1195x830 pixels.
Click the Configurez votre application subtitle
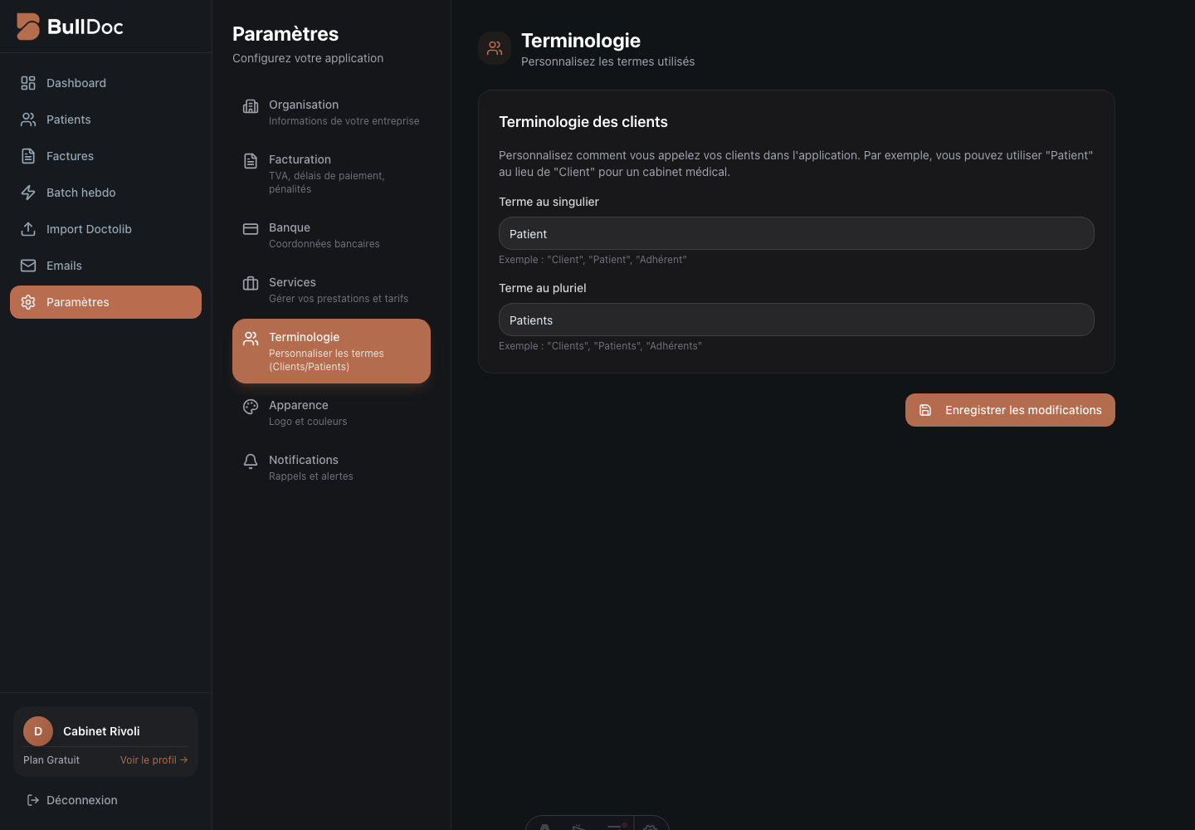[308, 58]
